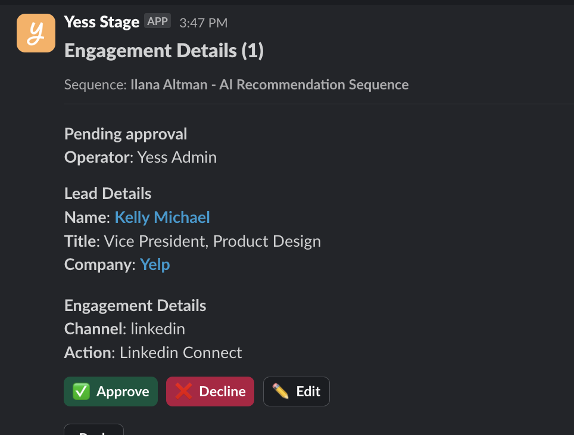
Task: Open the Yelp company link
Action: pos(155,265)
